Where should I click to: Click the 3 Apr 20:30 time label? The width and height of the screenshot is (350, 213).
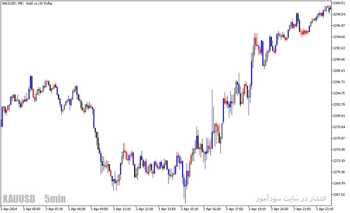[x=280, y=209]
